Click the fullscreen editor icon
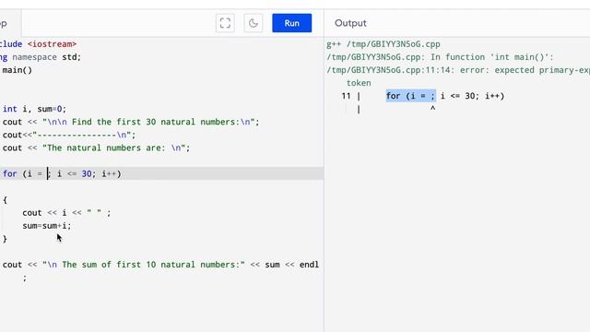The width and height of the screenshot is (590, 332). pos(225,23)
